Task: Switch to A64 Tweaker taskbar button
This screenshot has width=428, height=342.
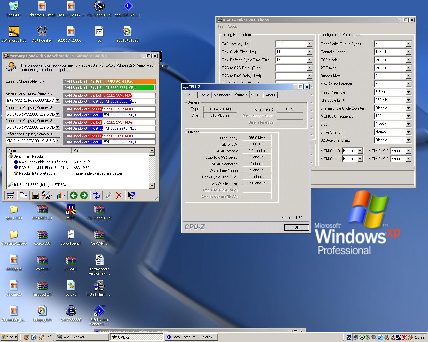Action: click(x=81, y=337)
